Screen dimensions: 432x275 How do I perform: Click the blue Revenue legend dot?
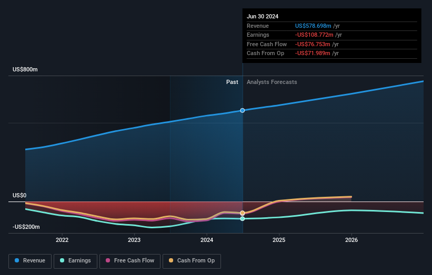pos(17,260)
